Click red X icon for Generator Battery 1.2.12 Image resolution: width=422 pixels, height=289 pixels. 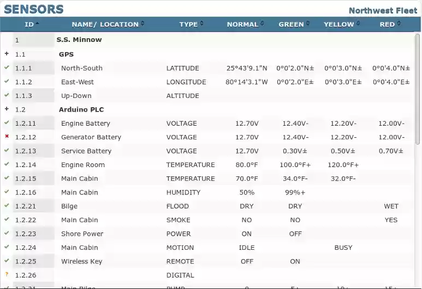pos(7,136)
